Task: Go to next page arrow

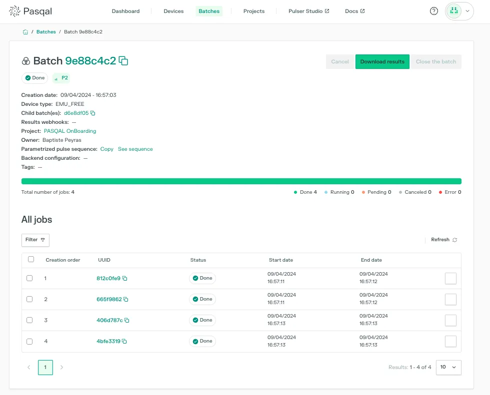Action: (61, 367)
